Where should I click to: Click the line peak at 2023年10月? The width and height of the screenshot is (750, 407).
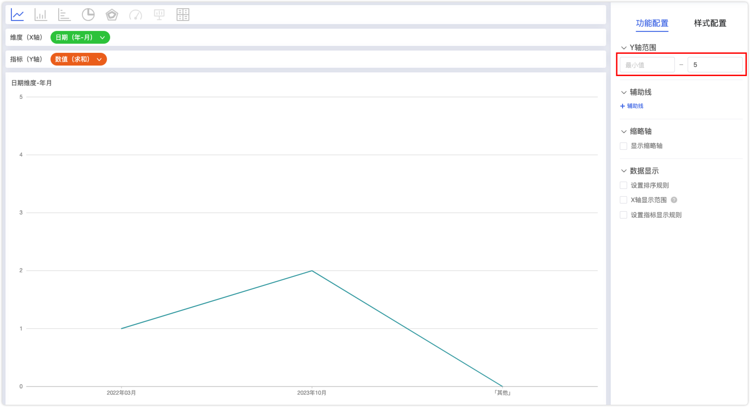(x=312, y=271)
